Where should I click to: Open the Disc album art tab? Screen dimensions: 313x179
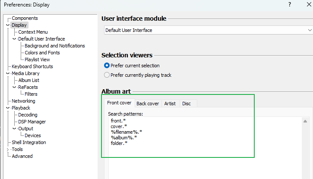tap(187, 104)
